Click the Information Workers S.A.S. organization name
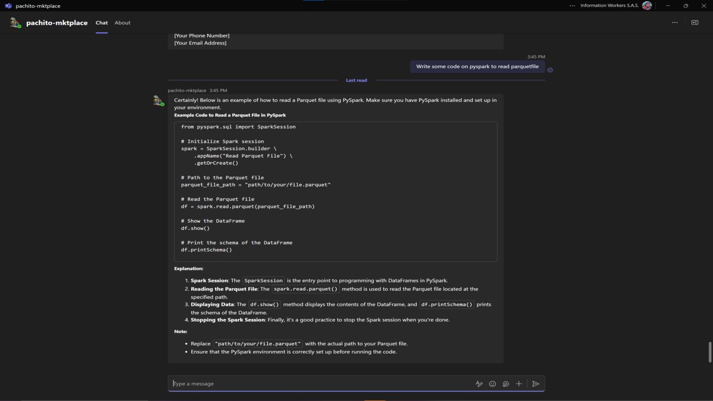 610,6
